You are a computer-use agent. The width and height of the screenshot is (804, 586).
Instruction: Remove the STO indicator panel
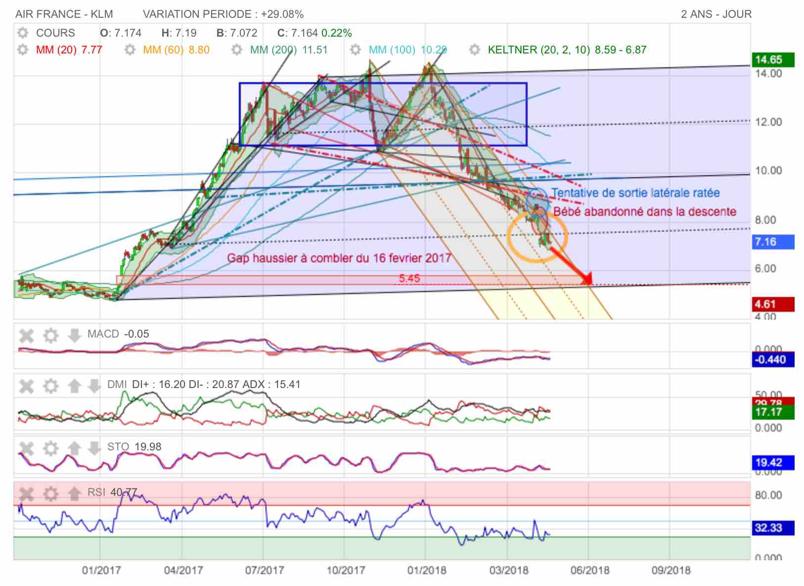pos(26,448)
